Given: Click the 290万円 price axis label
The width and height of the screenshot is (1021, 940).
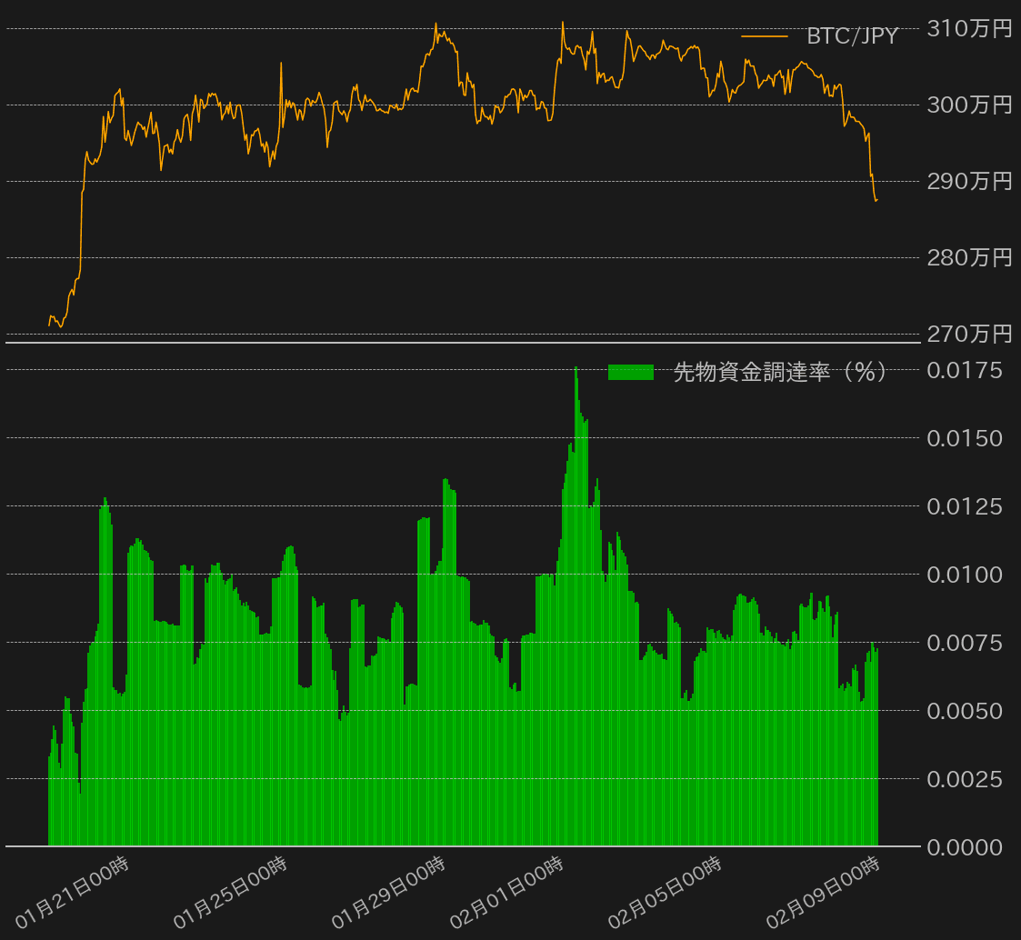Looking at the screenshot, I should pyautogui.click(x=968, y=182).
